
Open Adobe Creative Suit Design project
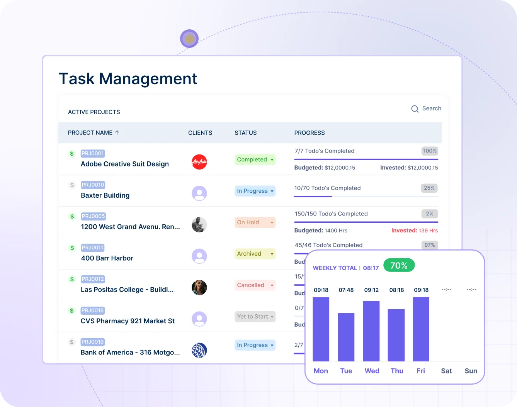click(125, 164)
